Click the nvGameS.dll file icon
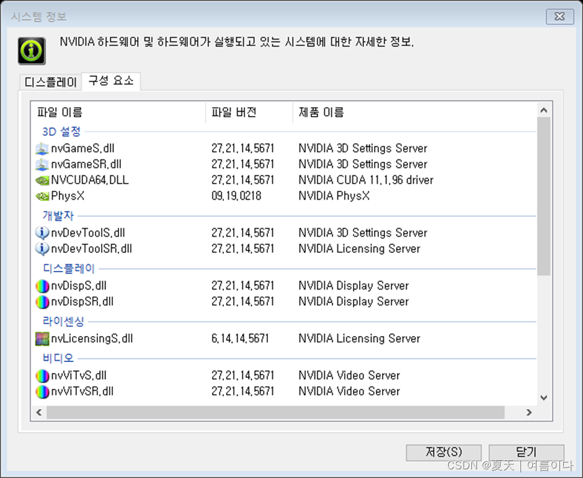Image resolution: width=583 pixels, height=478 pixels. [x=42, y=149]
